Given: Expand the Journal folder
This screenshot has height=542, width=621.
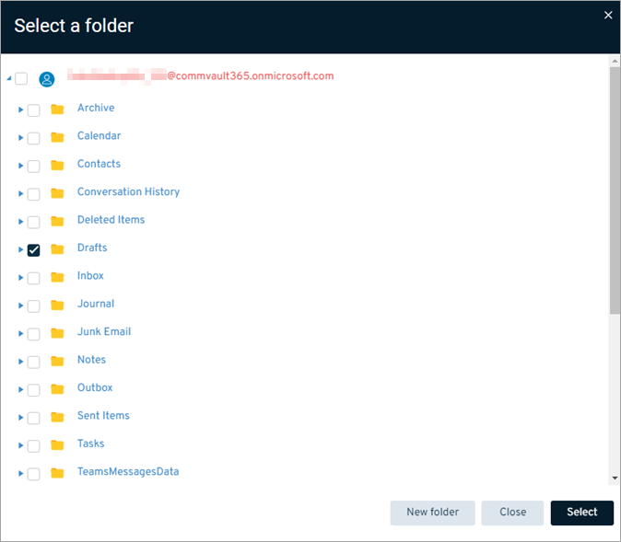Looking at the screenshot, I should 20,306.
